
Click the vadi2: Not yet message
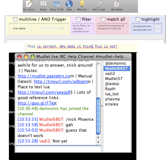pos(42,141)
